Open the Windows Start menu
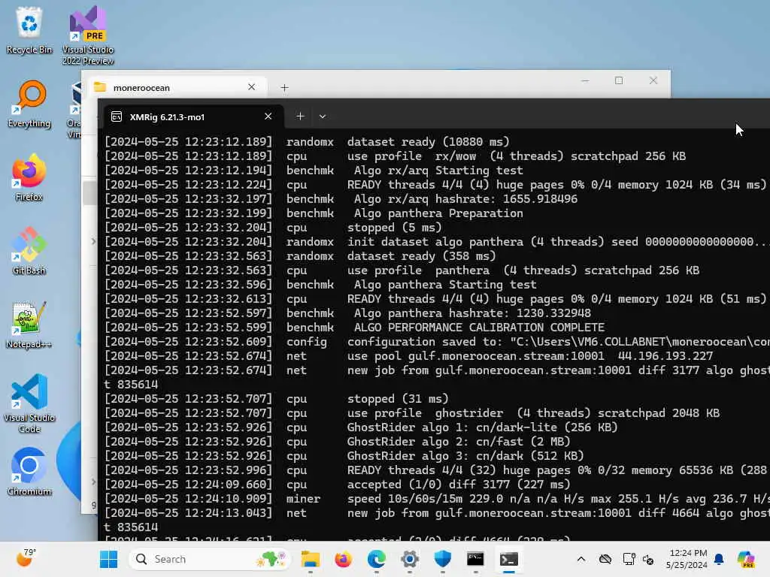Image resolution: width=770 pixels, height=577 pixels. (108, 559)
